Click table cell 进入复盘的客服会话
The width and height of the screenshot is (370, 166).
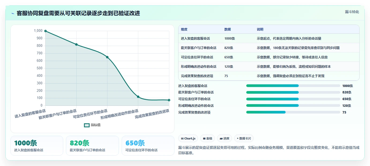(195, 38)
